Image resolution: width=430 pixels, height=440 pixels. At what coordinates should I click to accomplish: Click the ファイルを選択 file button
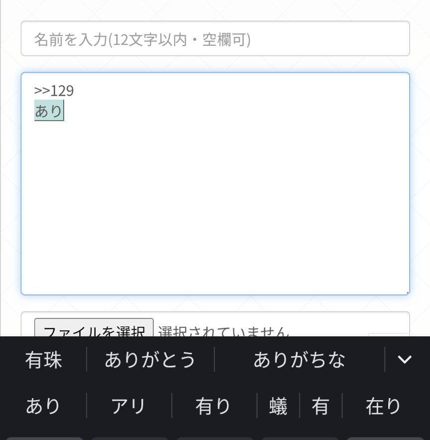click(x=94, y=329)
